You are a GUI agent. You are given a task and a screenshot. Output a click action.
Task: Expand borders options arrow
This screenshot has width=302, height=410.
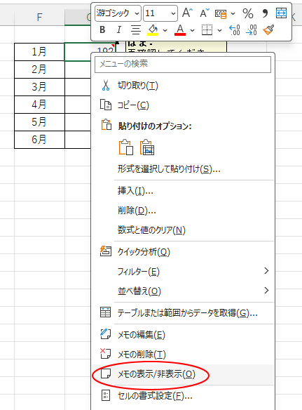[219, 30]
